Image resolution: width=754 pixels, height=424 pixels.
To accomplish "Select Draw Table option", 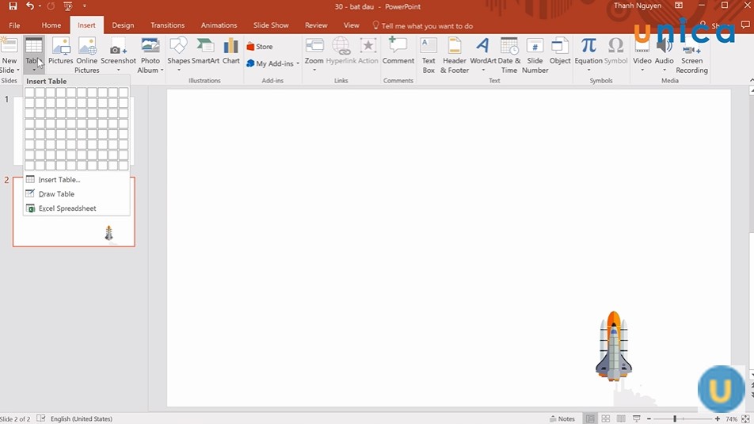I will coord(77,194).
